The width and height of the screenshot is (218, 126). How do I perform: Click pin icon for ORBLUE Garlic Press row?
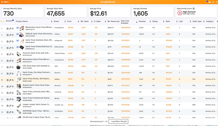10,35
